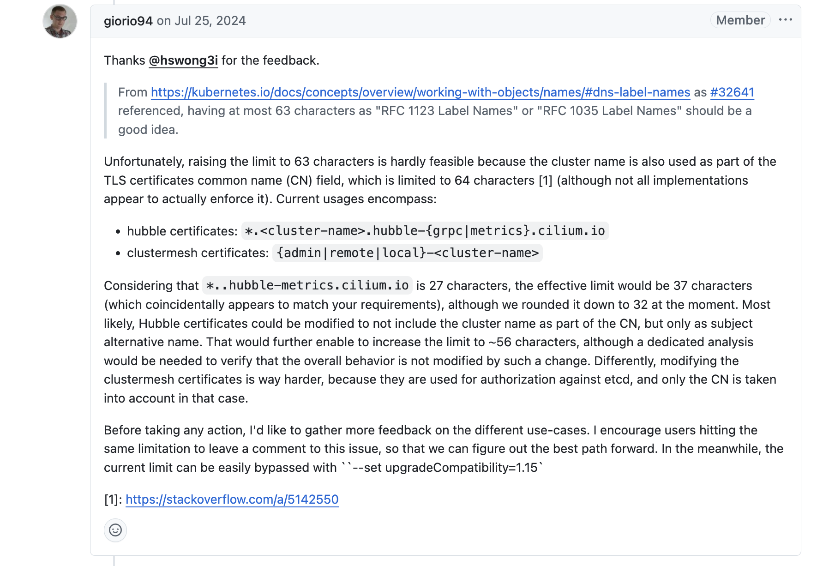The width and height of the screenshot is (817, 566).
Task: Click the hubble-{grpc|metrics}.cilium.io code snippet
Action: (x=425, y=231)
